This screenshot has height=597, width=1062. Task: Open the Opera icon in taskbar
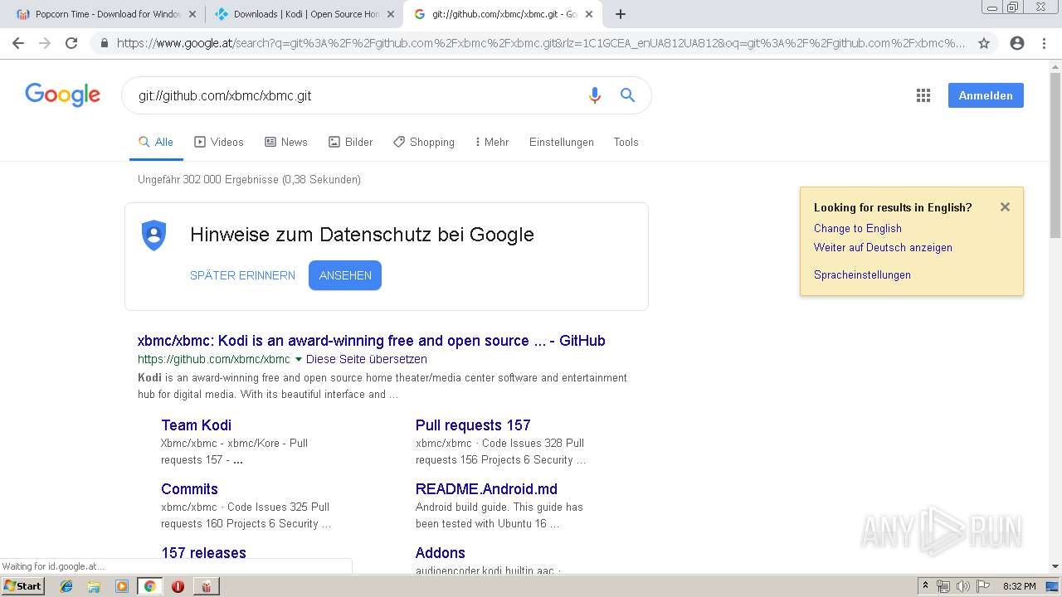(178, 586)
